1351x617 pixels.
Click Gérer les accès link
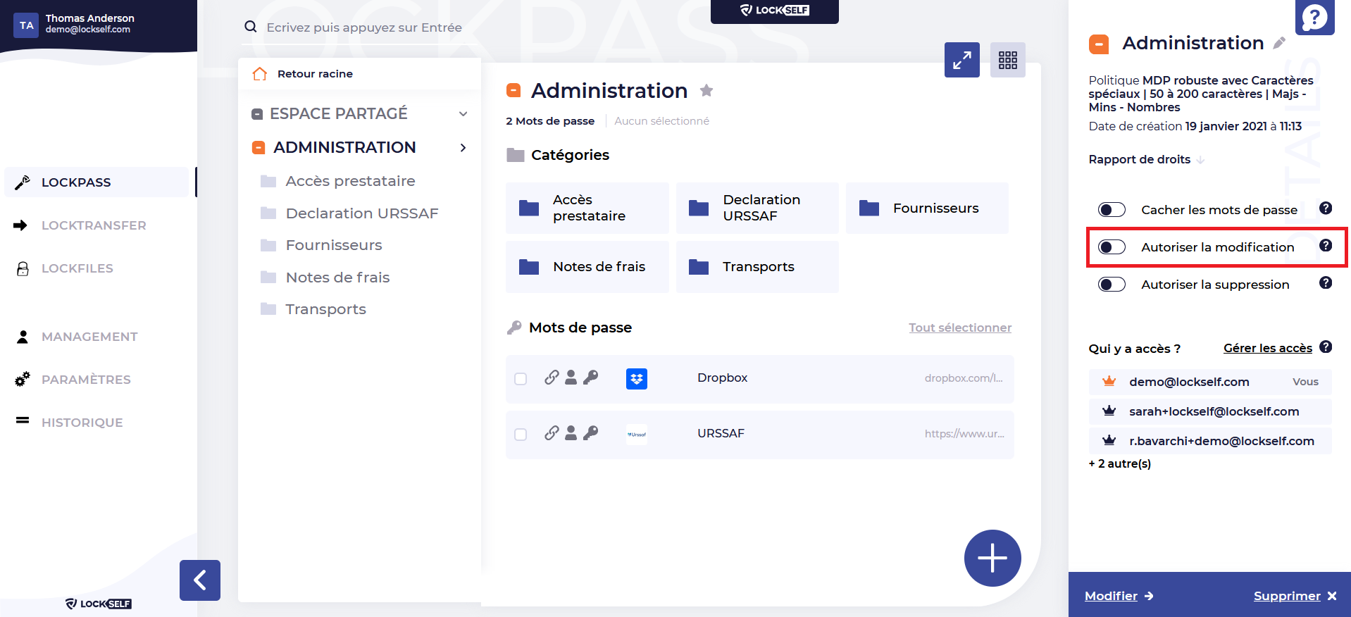click(x=1267, y=348)
